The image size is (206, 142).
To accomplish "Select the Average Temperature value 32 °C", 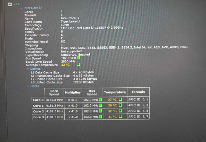I will (x=65, y=65).
